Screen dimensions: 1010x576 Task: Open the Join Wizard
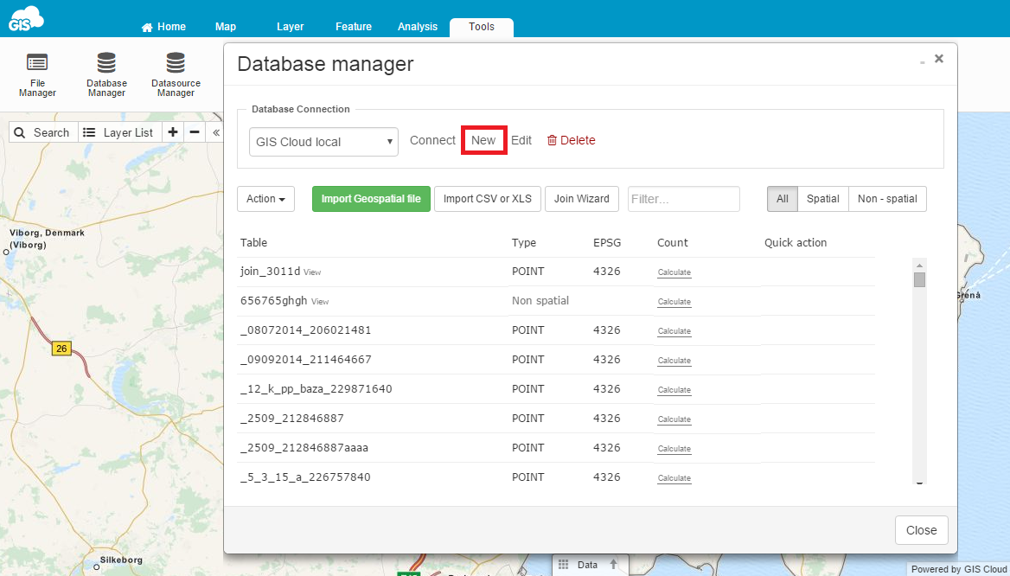click(x=582, y=199)
